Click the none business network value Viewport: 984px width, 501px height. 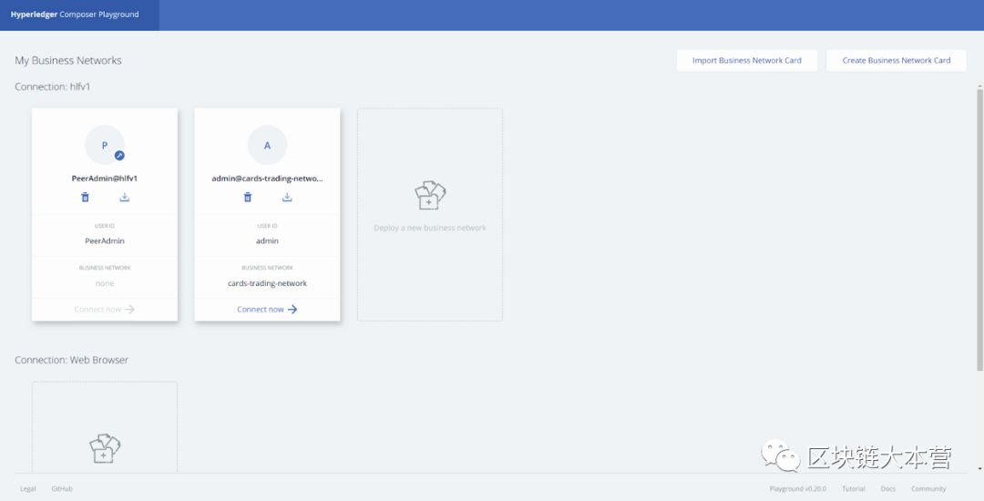coord(105,283)
